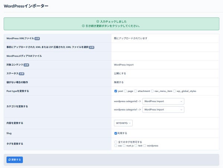Click the Post typeを変換する label

[17, 91]
